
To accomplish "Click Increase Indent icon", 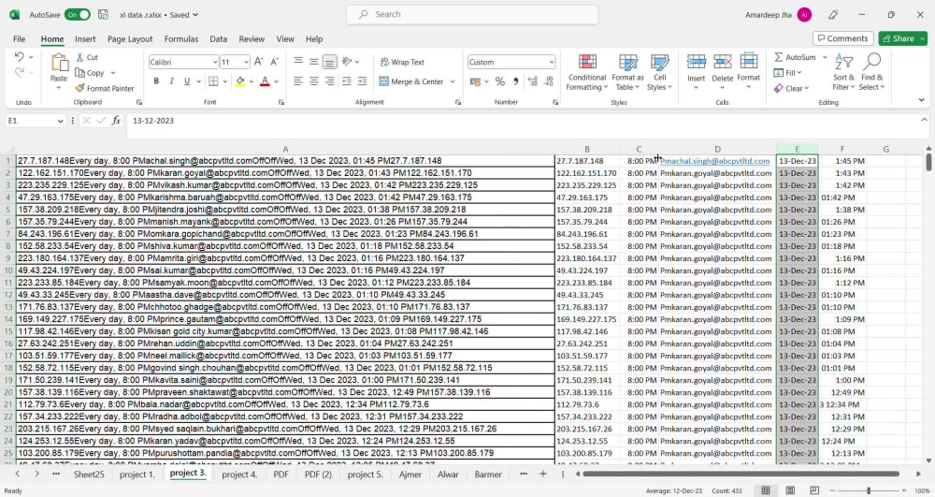I will click(362, 81).
